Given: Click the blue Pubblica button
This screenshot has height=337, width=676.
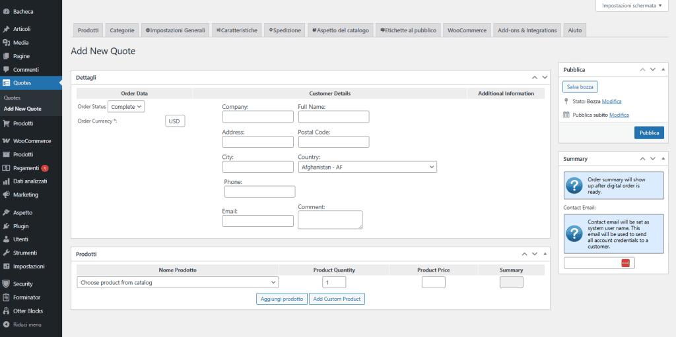Looking at the screenshot, I should 648,133.
